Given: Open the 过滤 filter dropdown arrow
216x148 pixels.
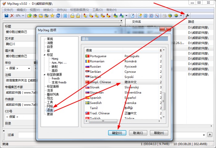Looking at the screenshot, I should [204, 135].
